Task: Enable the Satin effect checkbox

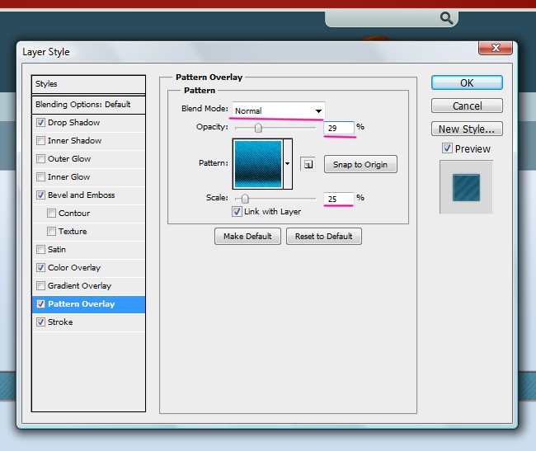Action: [x=41, y=250]
